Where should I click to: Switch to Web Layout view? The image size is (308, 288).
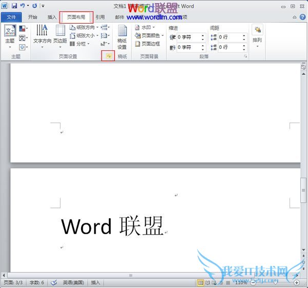(214, 283)
